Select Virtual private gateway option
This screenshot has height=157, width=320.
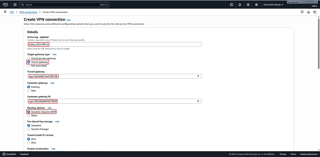[29, 58]
